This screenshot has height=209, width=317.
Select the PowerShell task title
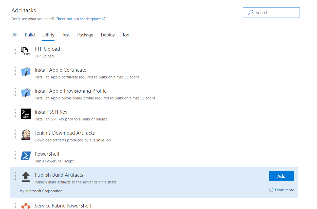pyautogui.click(x=47, y=154)
